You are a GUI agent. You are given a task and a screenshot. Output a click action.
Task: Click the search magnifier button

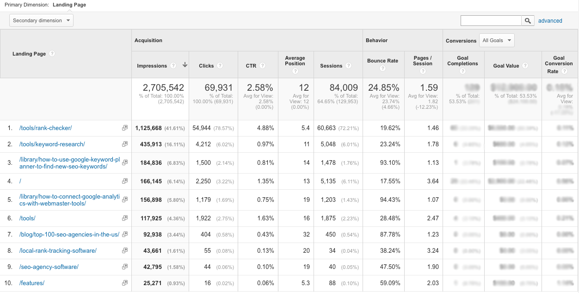[528, 21]
